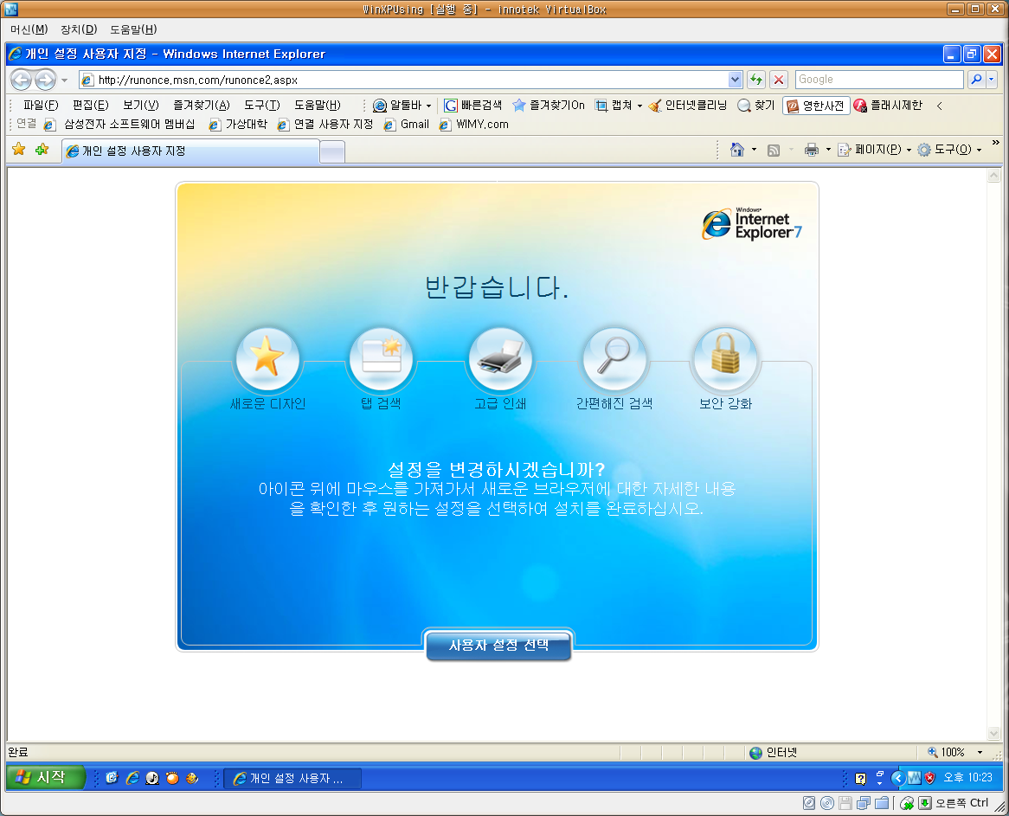This screenshot has height=816, width=1009.
Task: Click the 빠른검색 toolbar button
Action: click(x=473, y=105)
